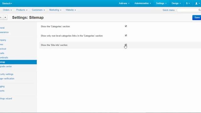The image size is (201, 113).
Task: Open the Reports settings section
Action: [2, 91]
